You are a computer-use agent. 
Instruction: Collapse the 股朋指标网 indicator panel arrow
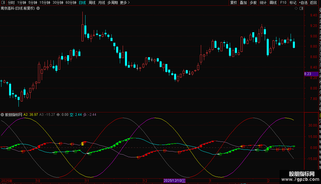pyautogui.click(x=2, y=115)
